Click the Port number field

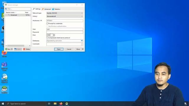(x=50, y=35)
